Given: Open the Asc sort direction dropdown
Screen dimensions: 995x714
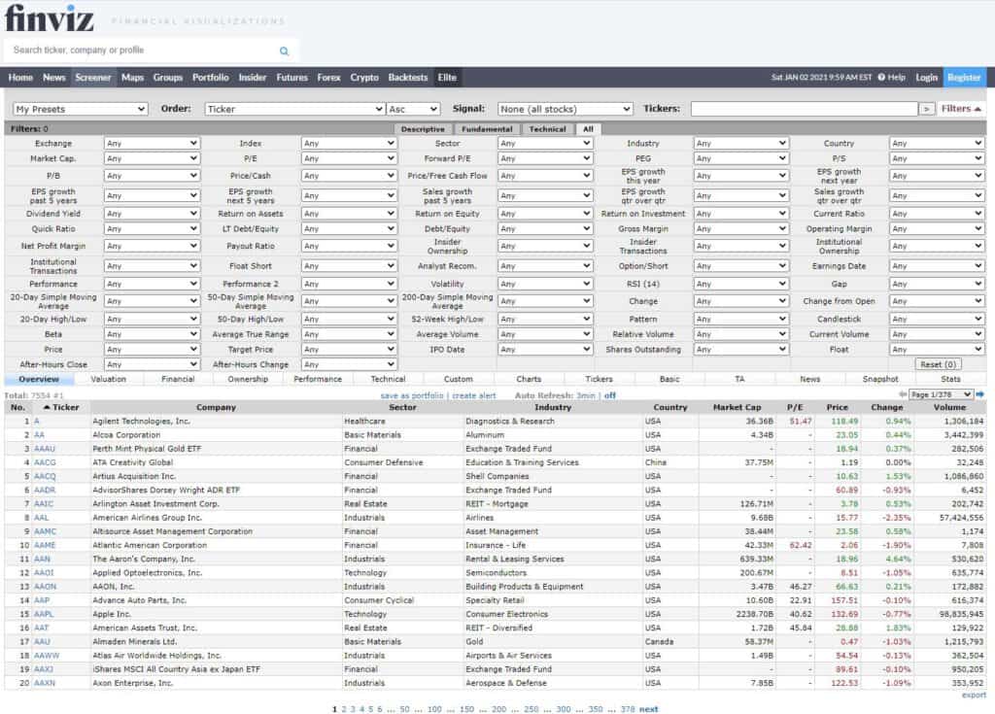Looking at the screenshot, I should point(413,109).
